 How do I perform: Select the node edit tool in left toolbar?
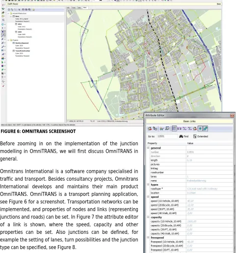3,32
